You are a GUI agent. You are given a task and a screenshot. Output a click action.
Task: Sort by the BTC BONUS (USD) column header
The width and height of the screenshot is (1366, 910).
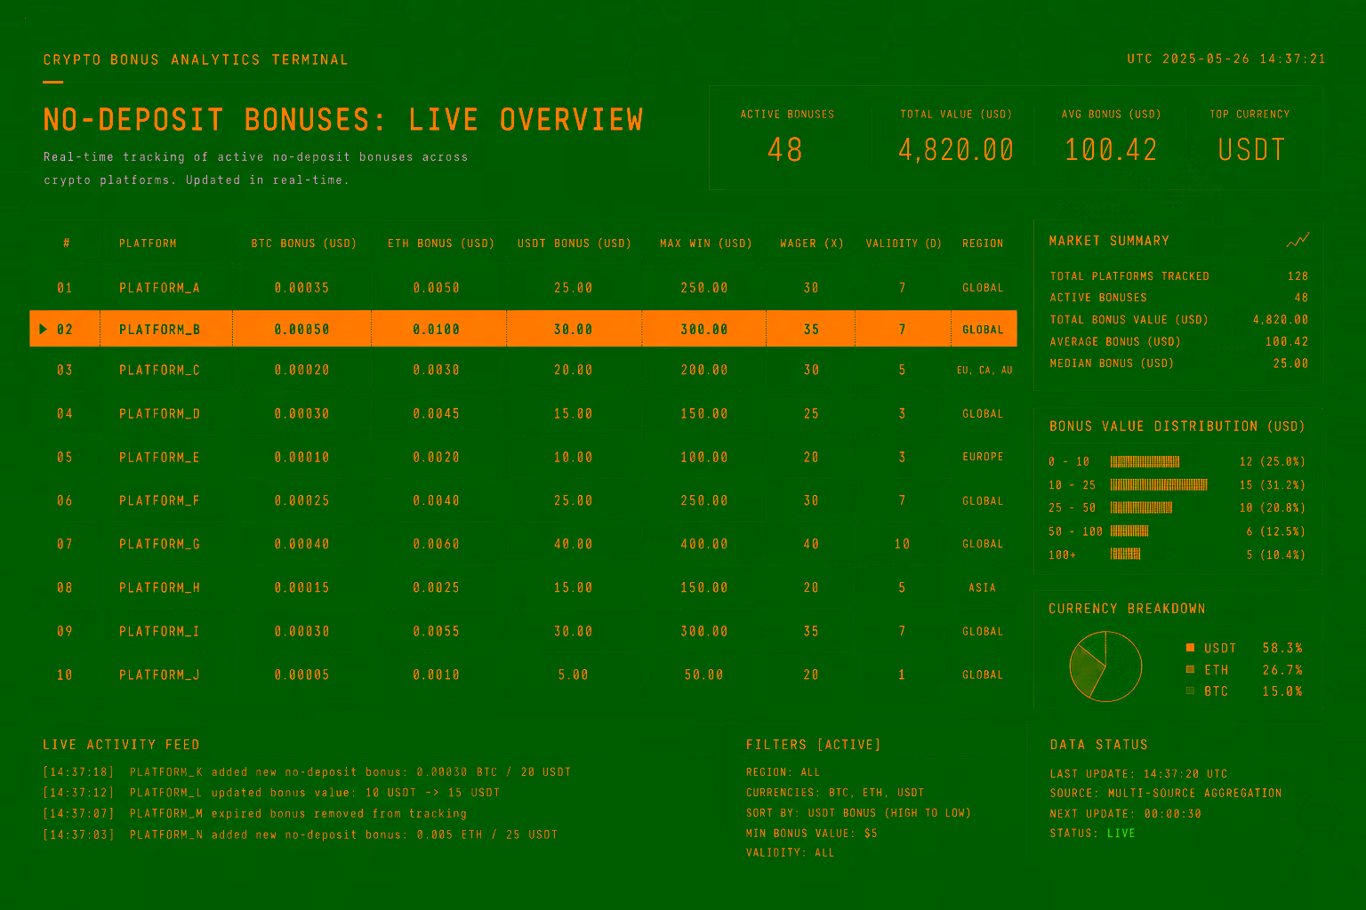[x=303, y=243]
